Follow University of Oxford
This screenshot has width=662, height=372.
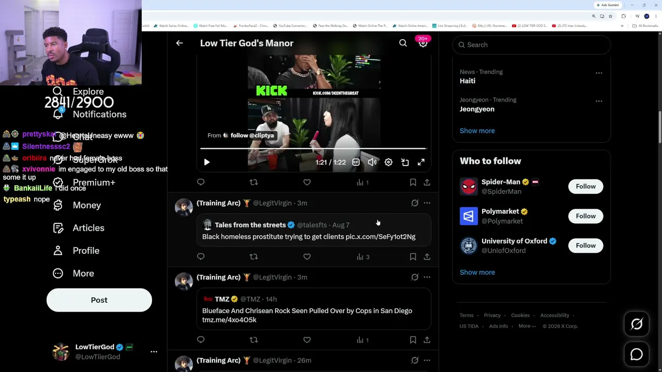(585, 245)
